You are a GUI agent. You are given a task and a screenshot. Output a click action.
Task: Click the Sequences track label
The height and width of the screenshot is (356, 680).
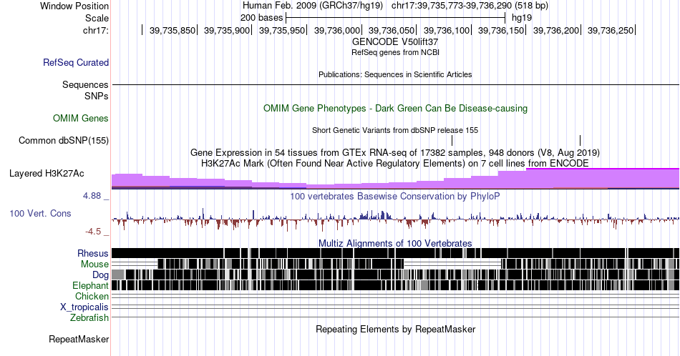[85, 84]
